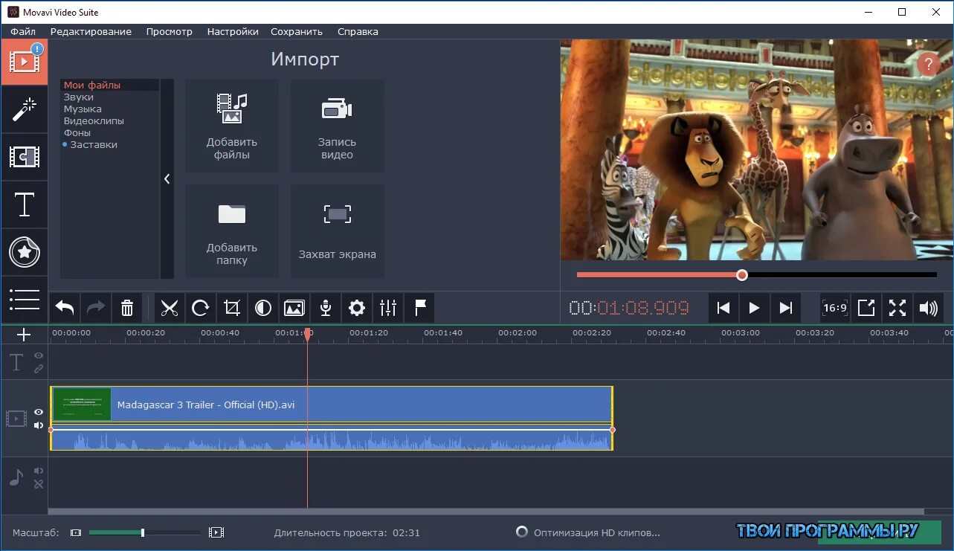Toggle visibility of the title track
The width and height of the screenshot is (954, 551).
(x=39, y=355)
